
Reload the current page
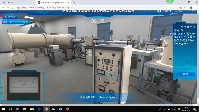click(12, 7)
